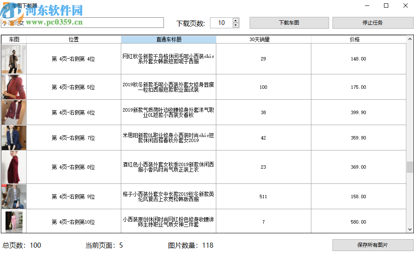Viewport: 414px width, 254px height.
Task: Click sales value 23
Action: coord(264,167)
